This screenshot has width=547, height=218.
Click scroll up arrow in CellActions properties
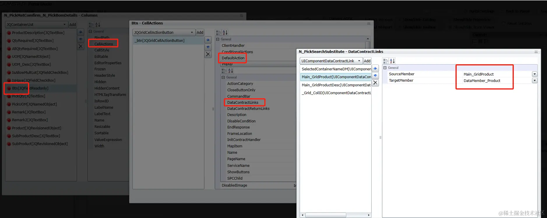click(368, 39)
